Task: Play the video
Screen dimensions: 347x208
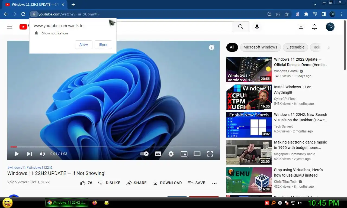Action: tap(17, 154)
